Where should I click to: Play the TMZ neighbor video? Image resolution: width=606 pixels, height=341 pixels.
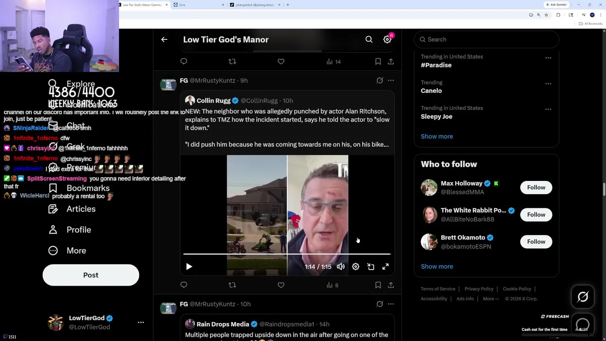[189, 267]
